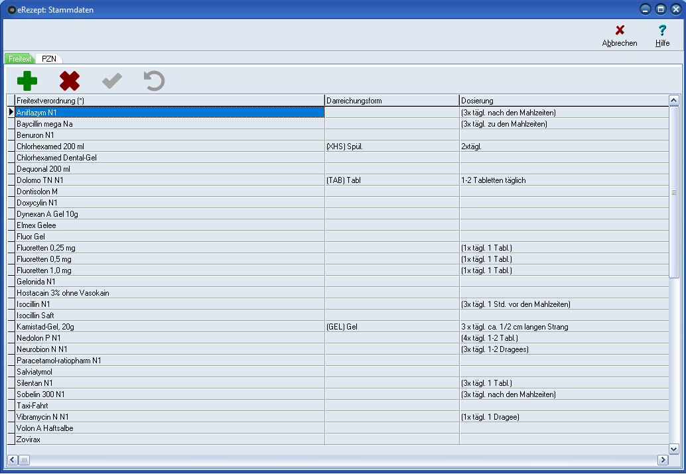Click the 3 x tägl. ca. 1/2 cm Strang cell

(x=564, y=327)
